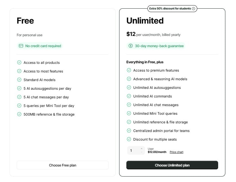Click the checkmark beside "Advanced & reasoning AI models"
This screenshot has width=236, height=182.
pos(129,79)
